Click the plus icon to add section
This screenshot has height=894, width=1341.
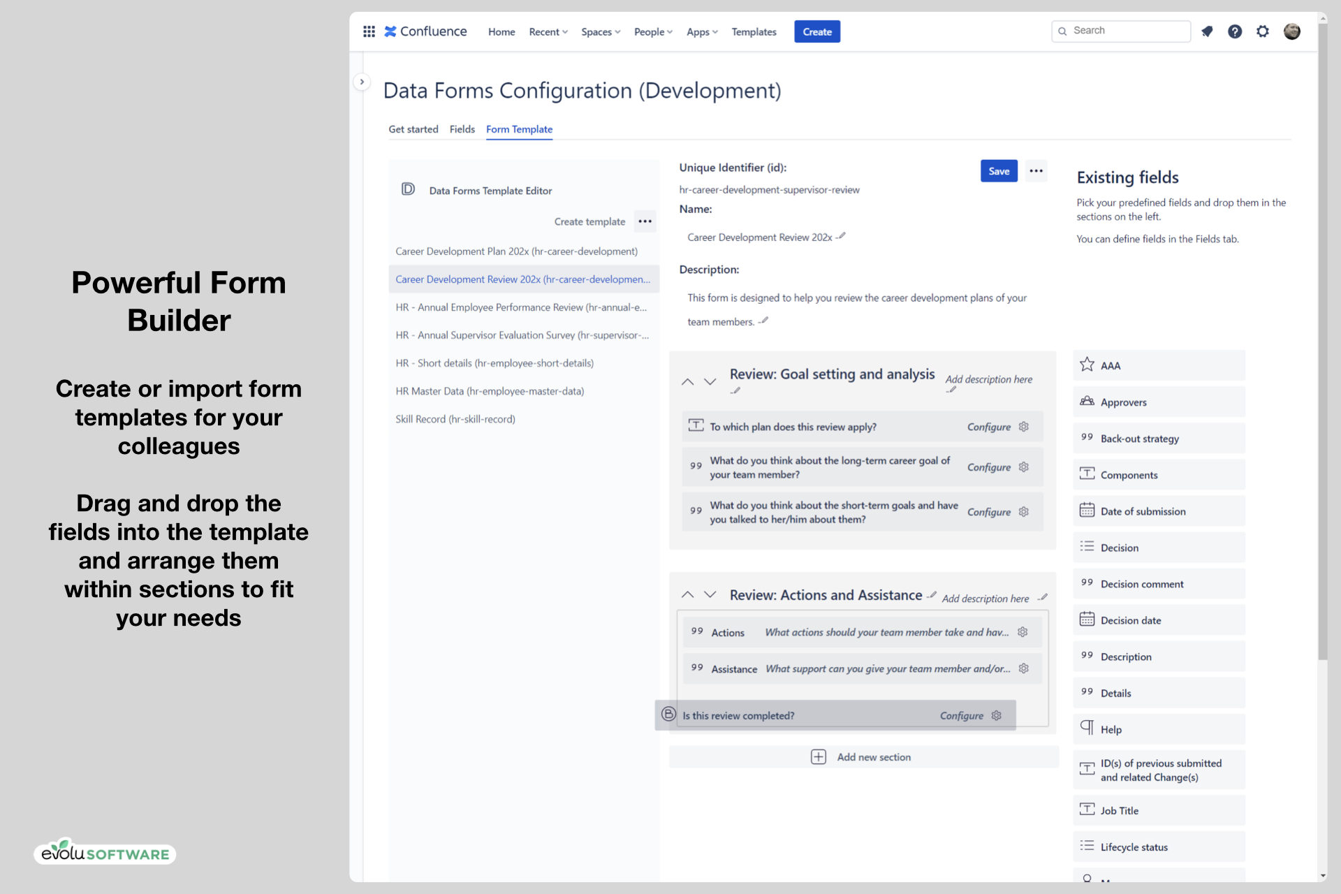point(818,757)
